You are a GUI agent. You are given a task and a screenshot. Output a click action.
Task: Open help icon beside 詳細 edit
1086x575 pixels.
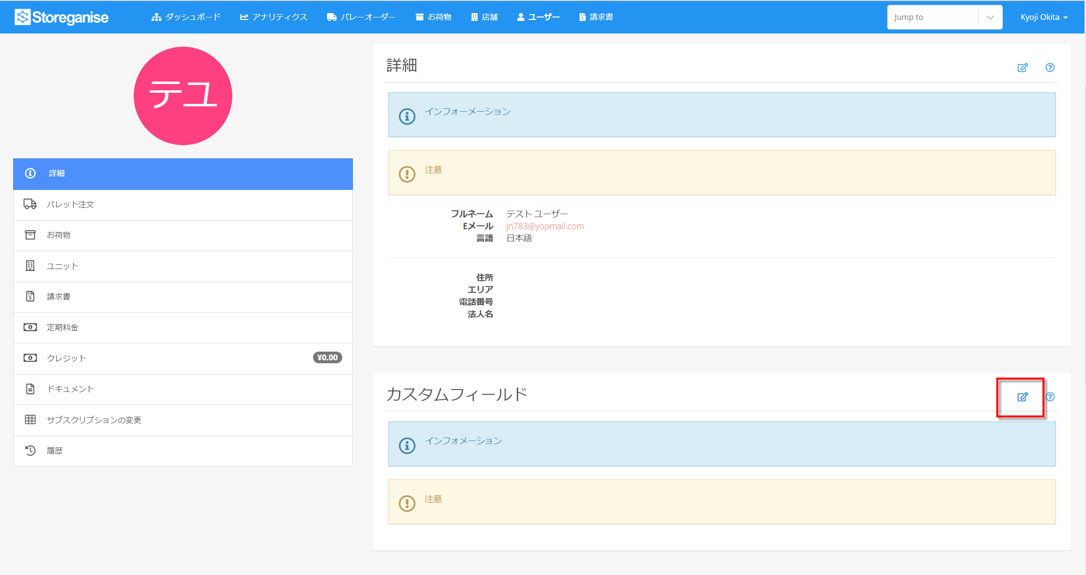point(1050,68)
